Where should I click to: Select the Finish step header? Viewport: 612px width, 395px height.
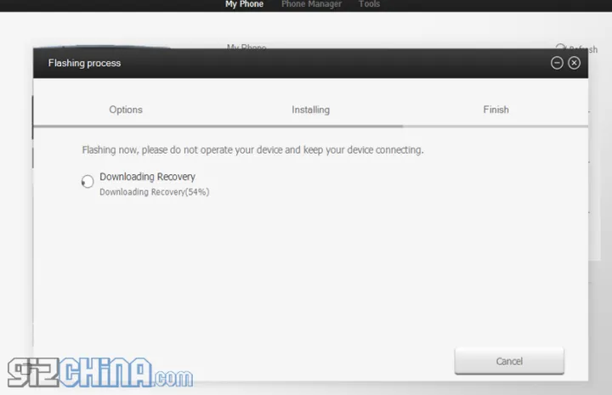496,110
